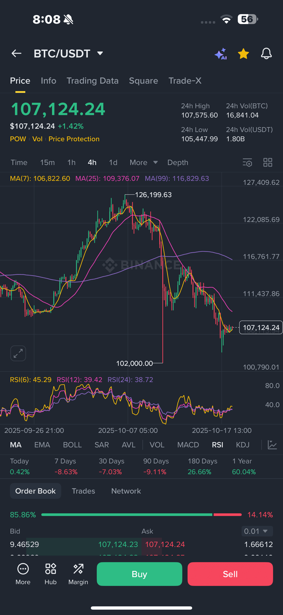
Task: Toggle the AVL indicator
Action: [x=129, y=445]
